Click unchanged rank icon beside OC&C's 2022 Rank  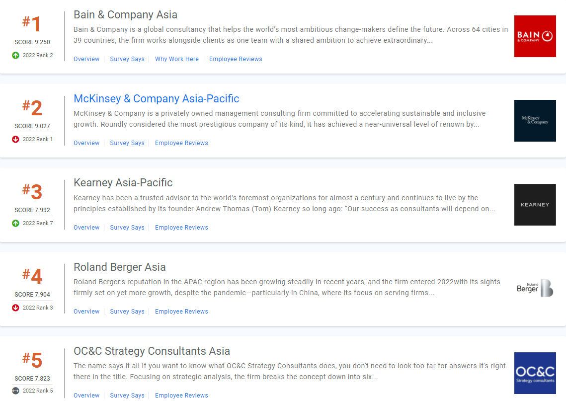pyautogui.click(x=15, y=391)
